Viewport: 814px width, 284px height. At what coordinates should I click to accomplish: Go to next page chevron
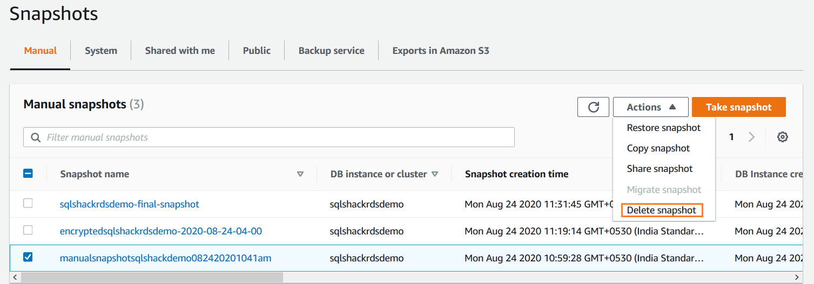751,137
